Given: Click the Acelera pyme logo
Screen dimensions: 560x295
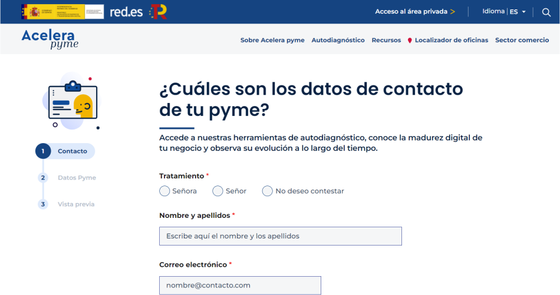Looking at the screenshot, I should 50,39.
